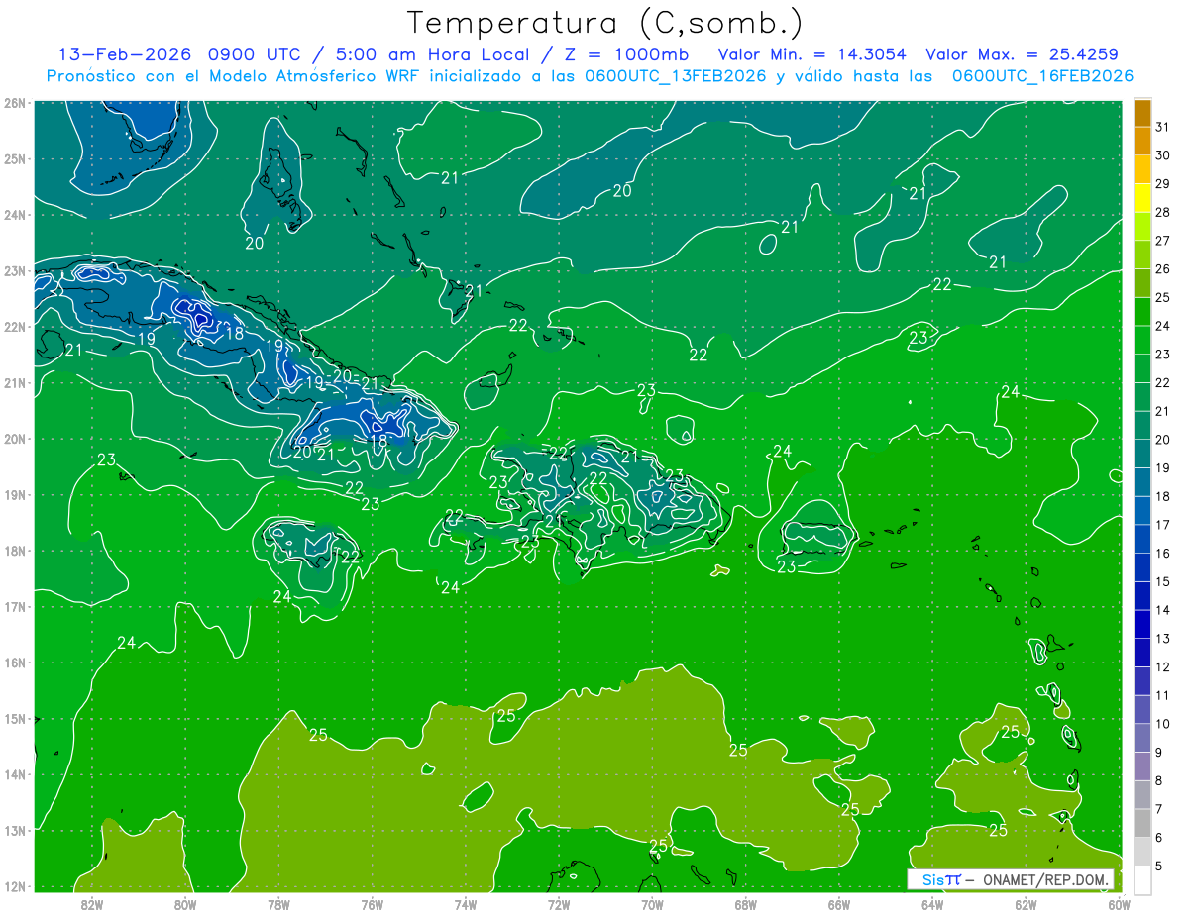Click the "70W" longitude label
The image size is (1189, 918).
652,903
